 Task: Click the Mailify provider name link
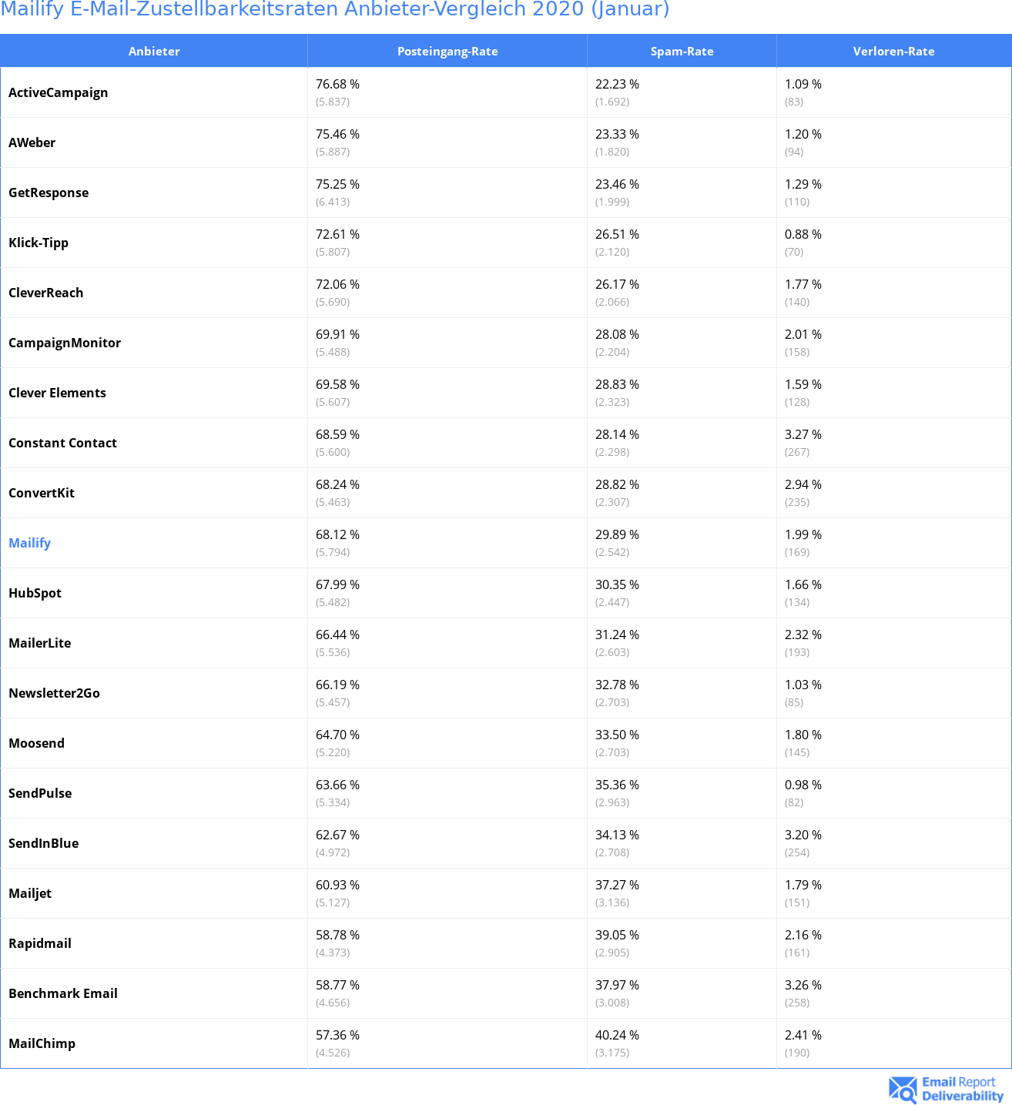coord(29,543)
